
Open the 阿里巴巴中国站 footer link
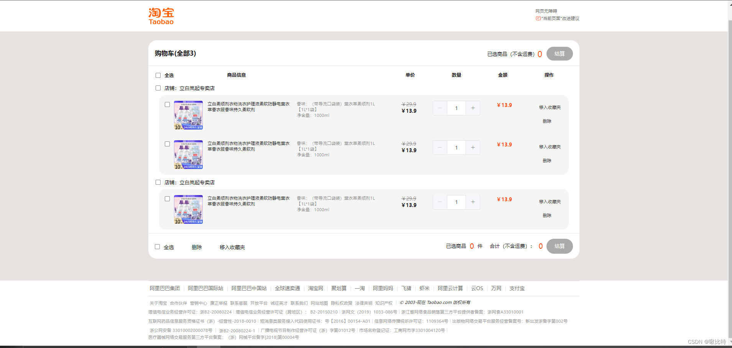249,288
